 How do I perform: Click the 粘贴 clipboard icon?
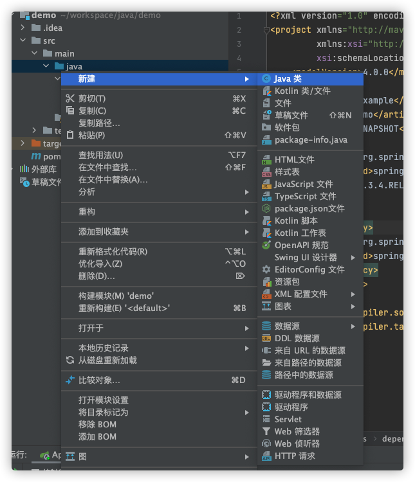pyautogui.click(x=70, y=135)
